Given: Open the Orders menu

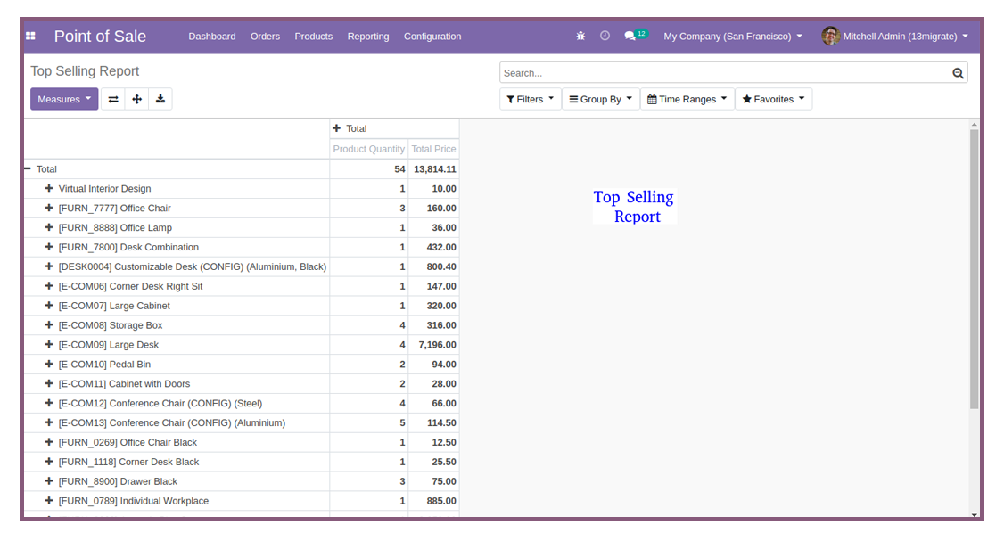Looking at the screenshot, I should (265, 37).
